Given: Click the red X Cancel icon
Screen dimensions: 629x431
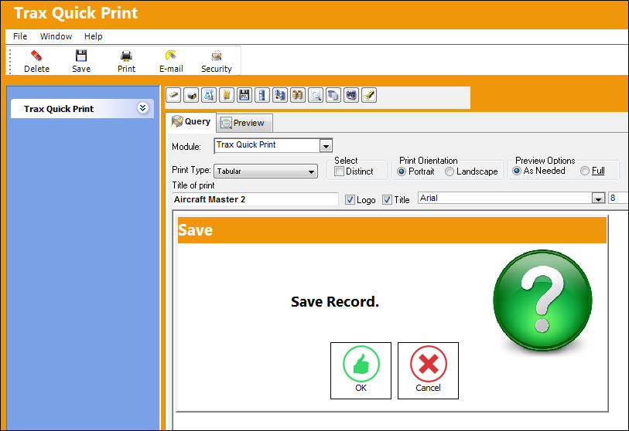Looking at the screenshot, I should point(428,364).
